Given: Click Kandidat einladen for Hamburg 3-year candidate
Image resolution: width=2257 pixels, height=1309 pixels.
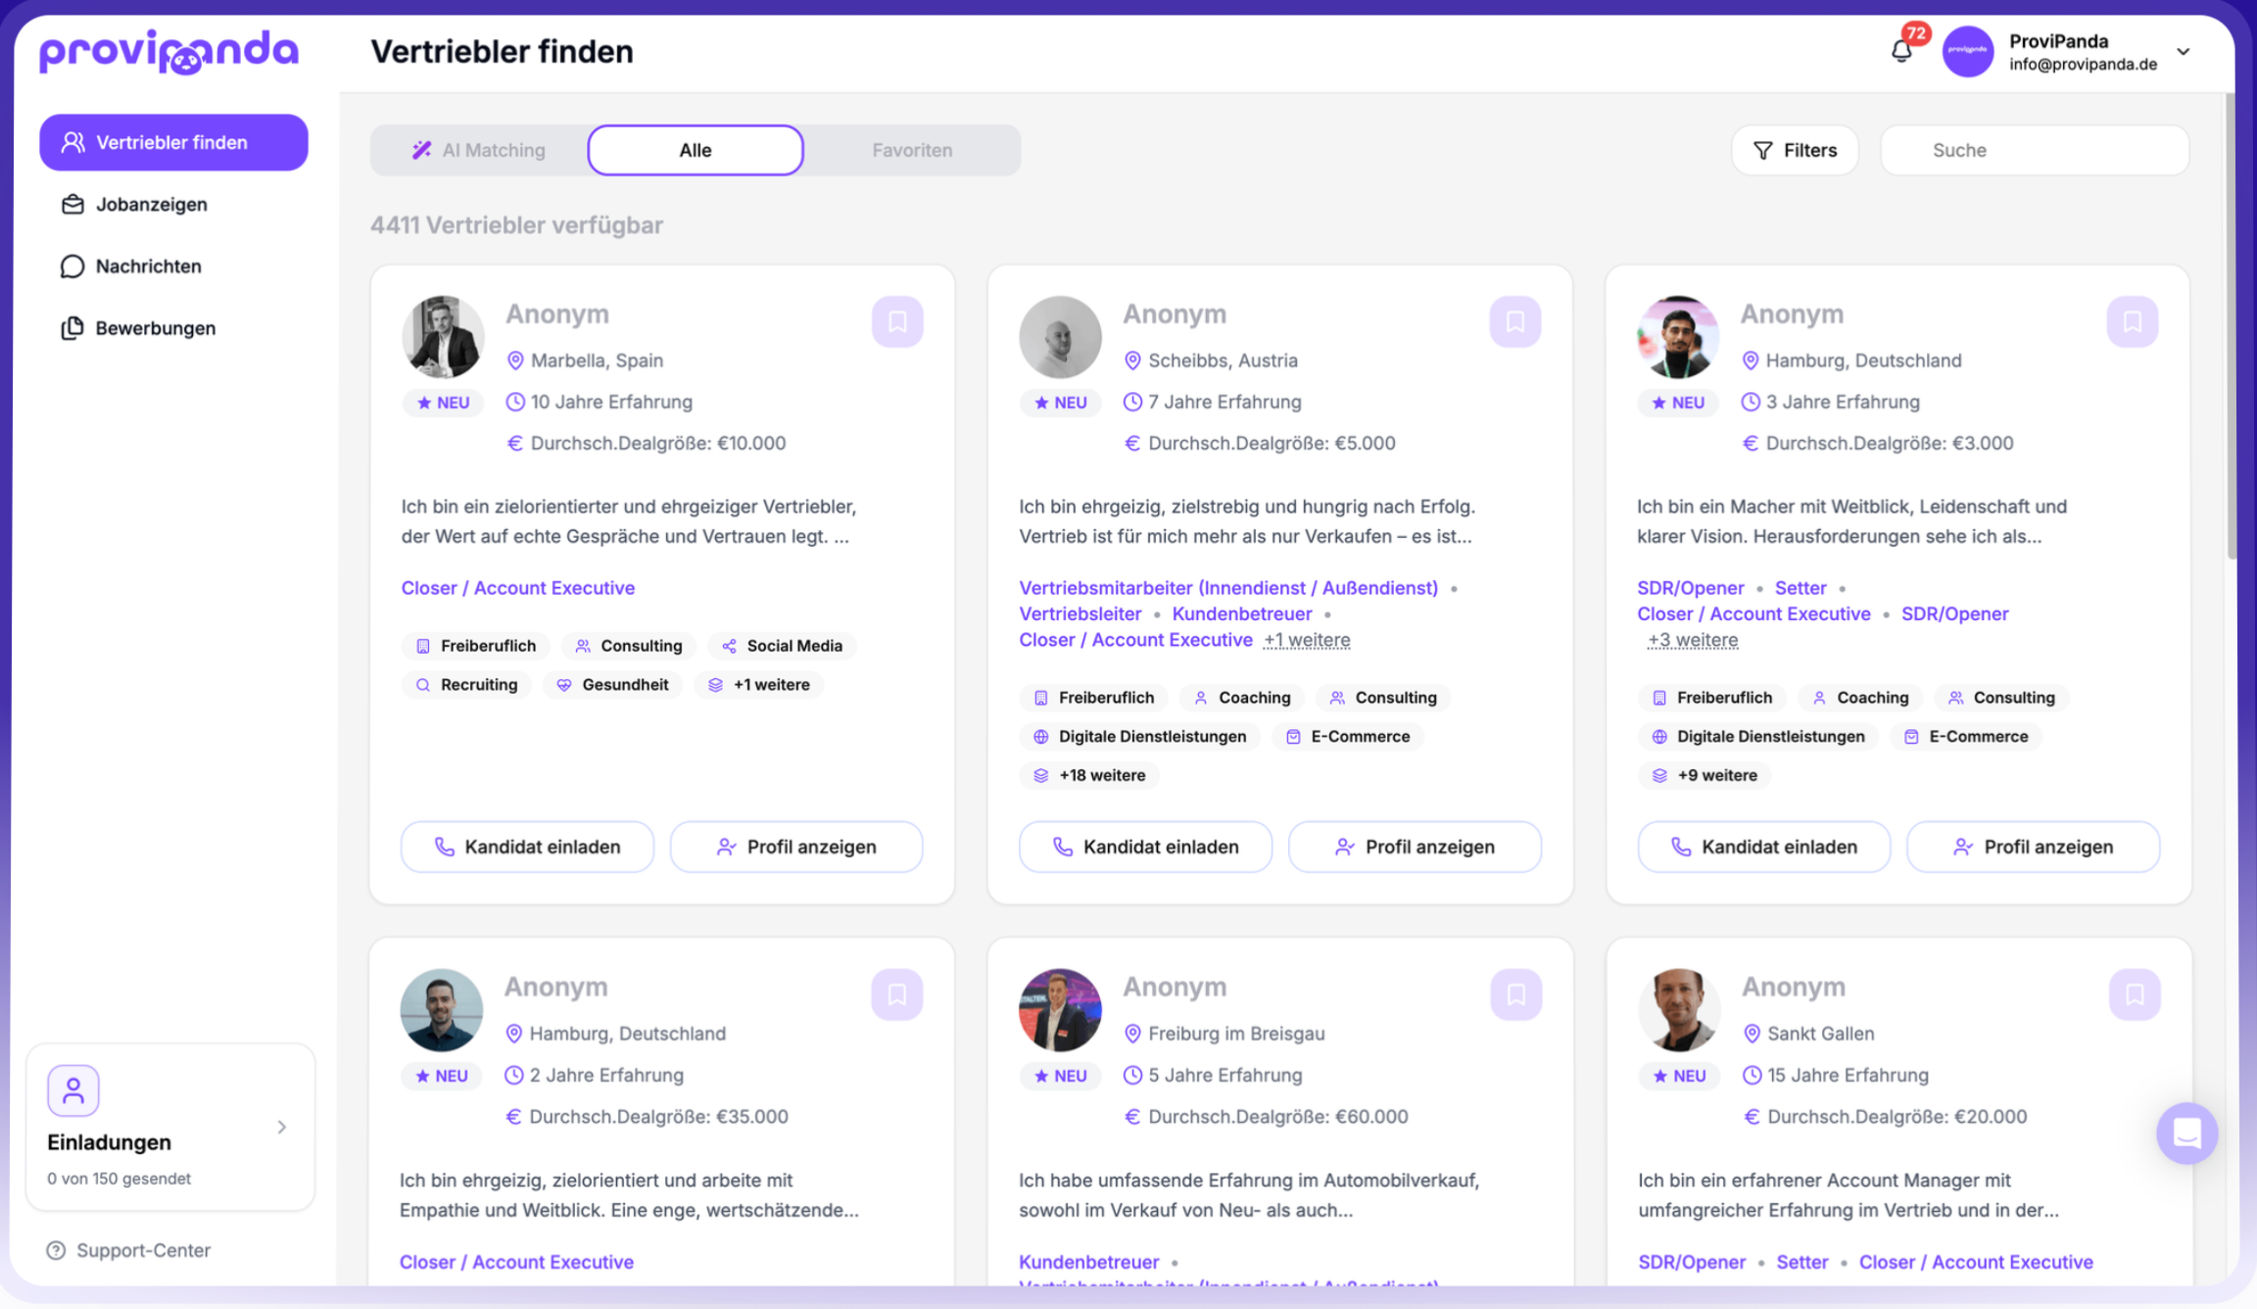Looking at the screenshot, I should point(1763,847).
